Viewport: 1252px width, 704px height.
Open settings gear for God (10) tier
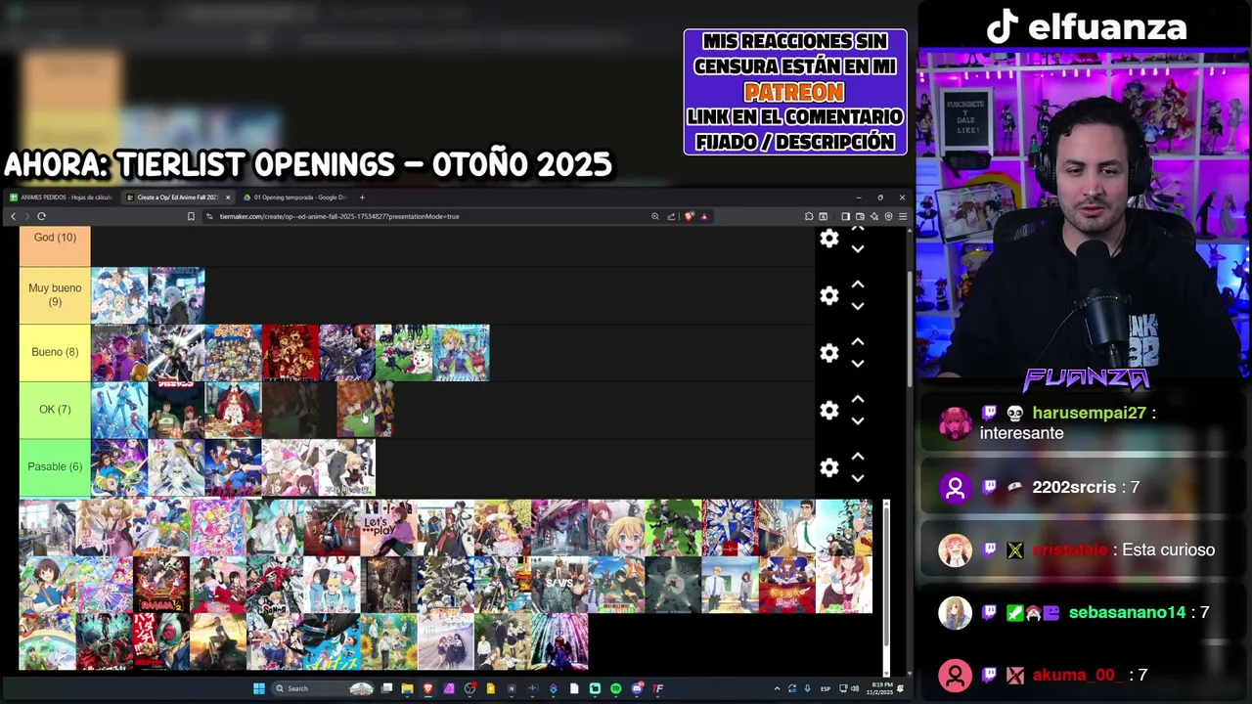[x=829, y=239]
